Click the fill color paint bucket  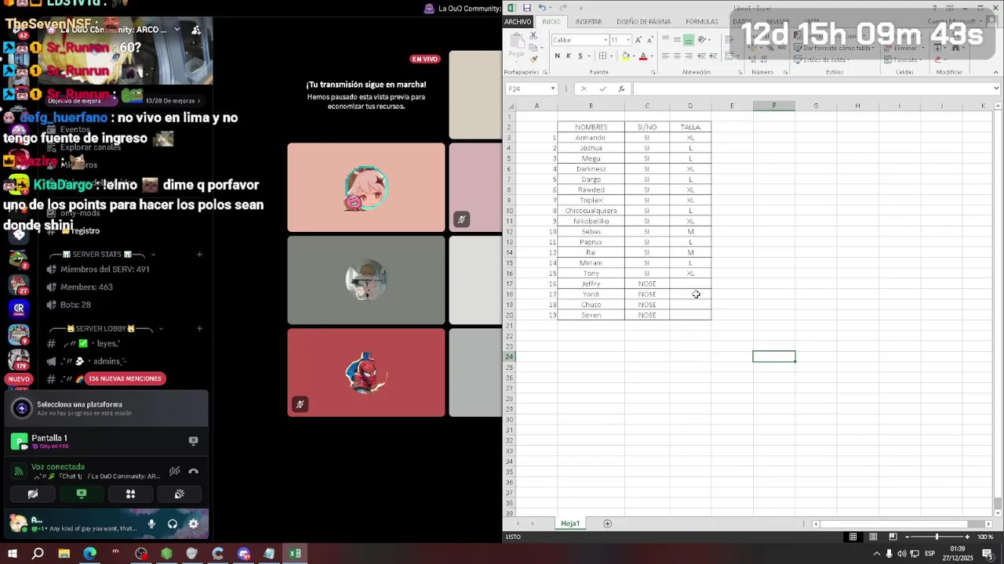pyautogui.click(x=625, y=56)
